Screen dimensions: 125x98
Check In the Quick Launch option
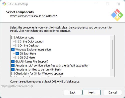pyautogui.click(x=17, y=41)
